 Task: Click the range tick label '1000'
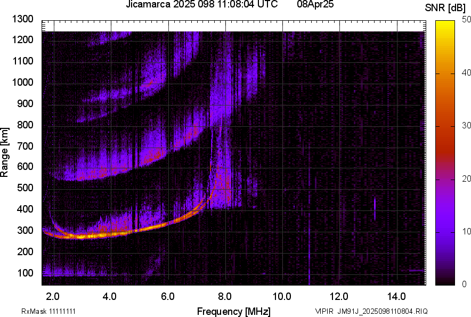(22, 82)
